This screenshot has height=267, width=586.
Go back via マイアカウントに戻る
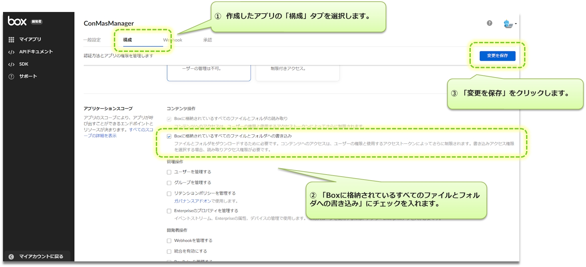point(41,256)
